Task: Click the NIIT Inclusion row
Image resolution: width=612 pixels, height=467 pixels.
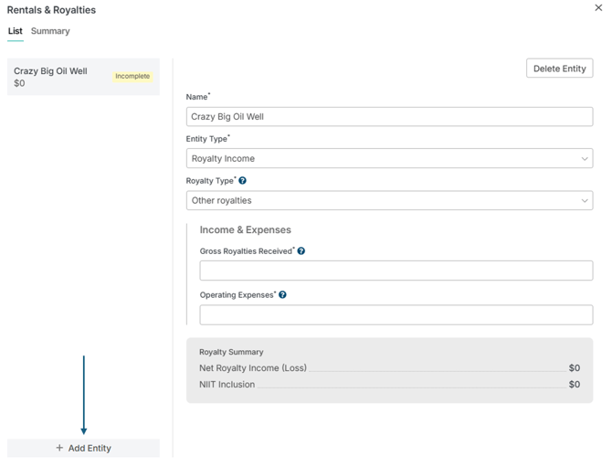Action: (x=389, y=384)
